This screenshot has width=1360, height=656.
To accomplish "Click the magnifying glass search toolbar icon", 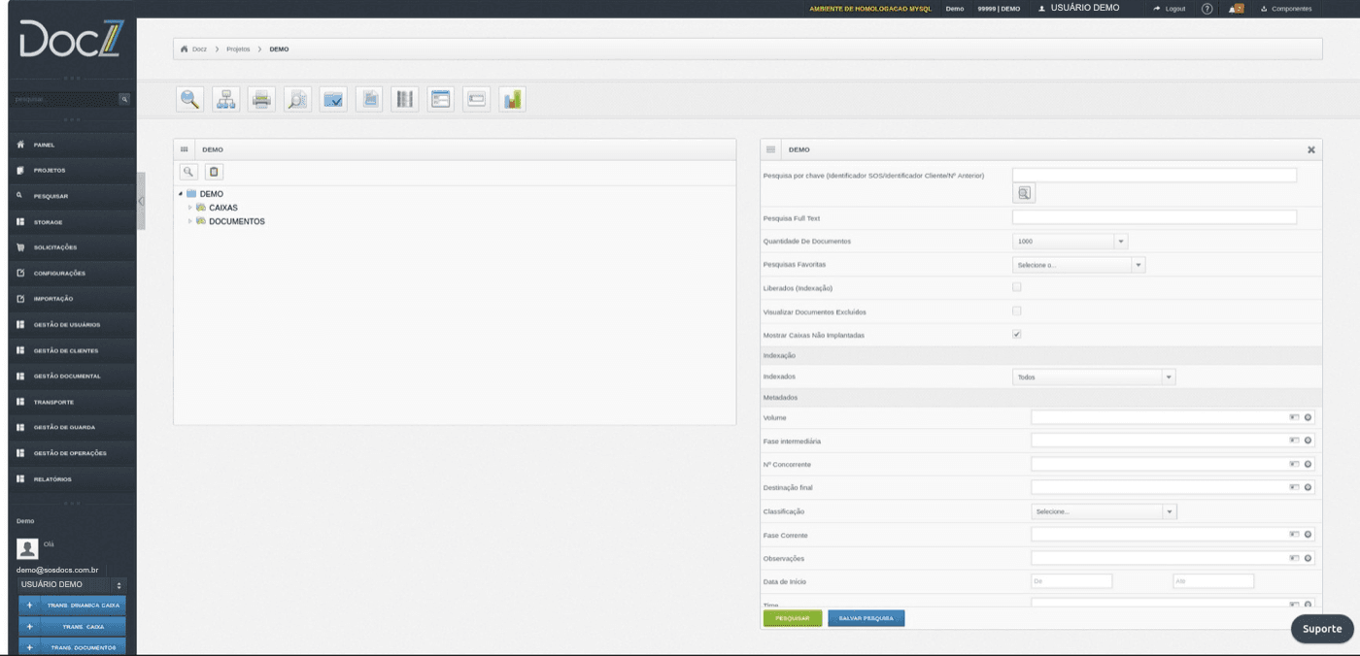I will click(190, 99).
